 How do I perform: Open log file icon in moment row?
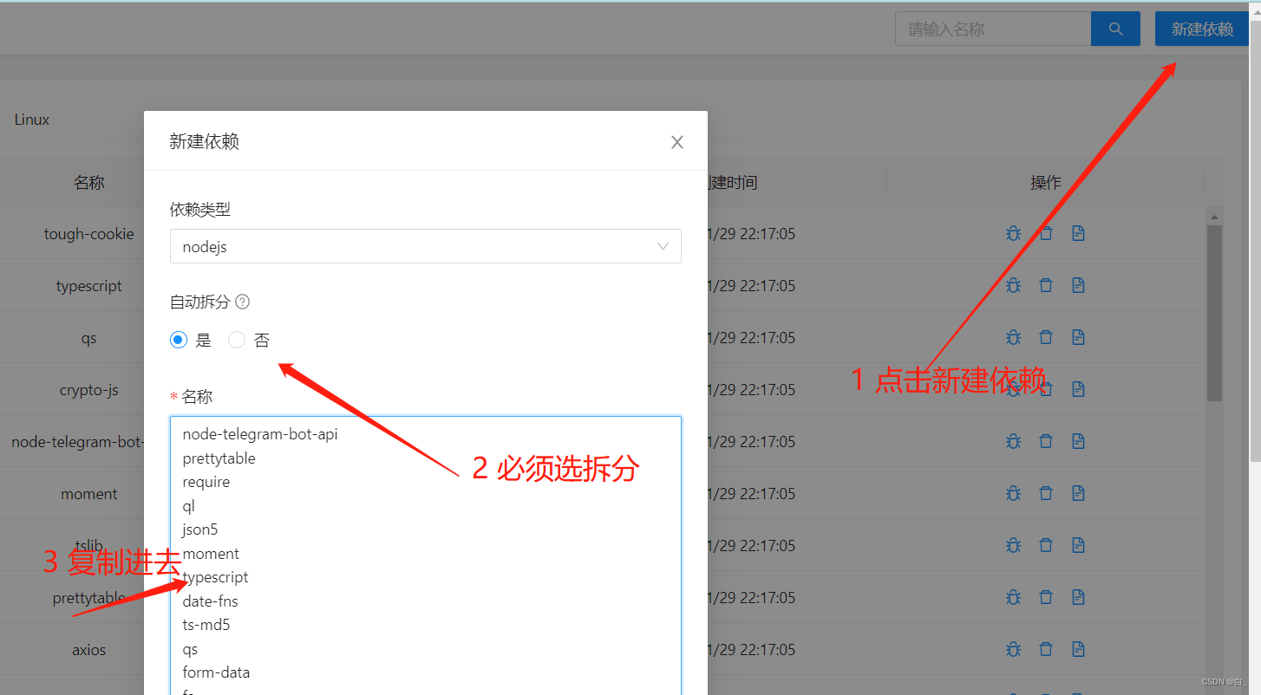pos(1078,493)
